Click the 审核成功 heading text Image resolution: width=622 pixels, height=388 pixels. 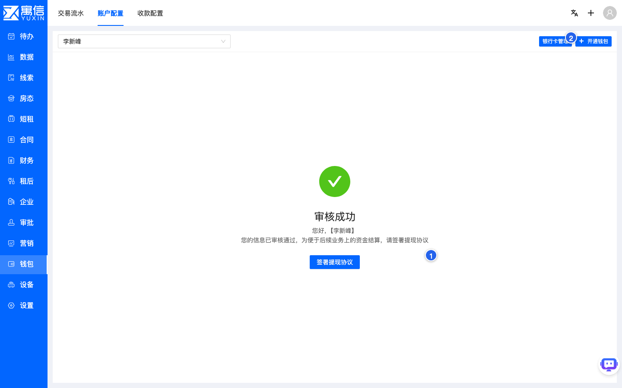pyautogui.click(x=335, y=216)
